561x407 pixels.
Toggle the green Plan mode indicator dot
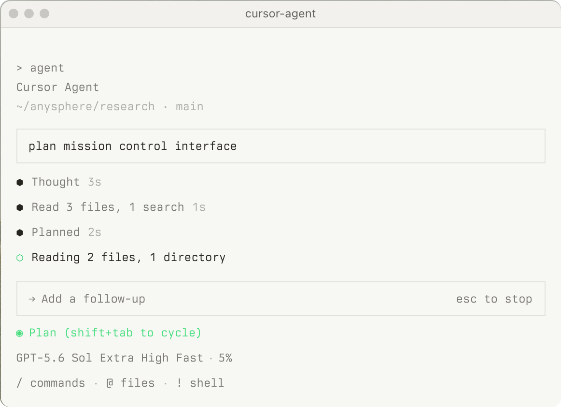click(20, 333)
